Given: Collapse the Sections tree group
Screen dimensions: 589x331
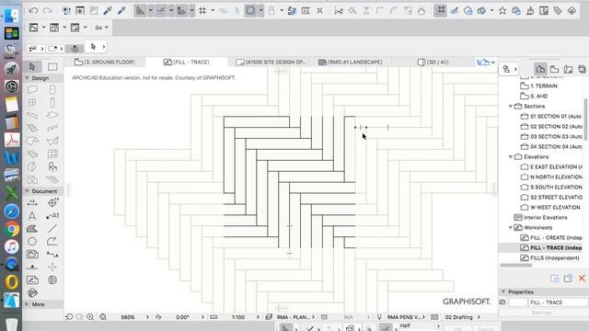Looking at the screenshot, I should pos(510,107).
